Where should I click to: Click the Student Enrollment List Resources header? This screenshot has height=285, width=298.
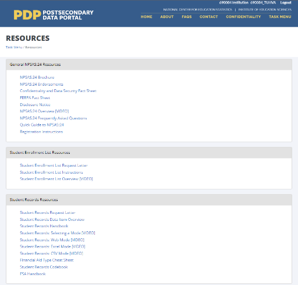(x=149, y=153)
